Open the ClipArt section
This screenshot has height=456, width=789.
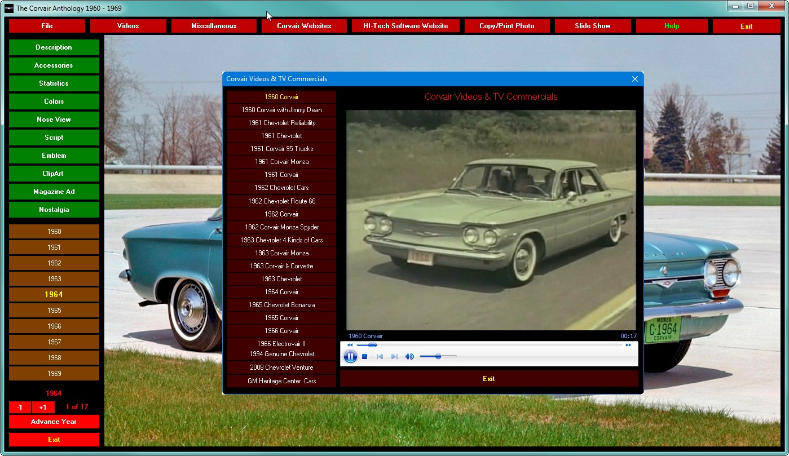[54, 174]
